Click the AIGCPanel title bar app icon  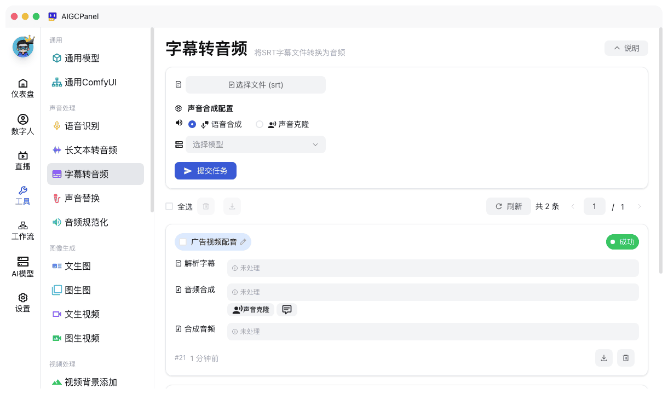point(53,16)
